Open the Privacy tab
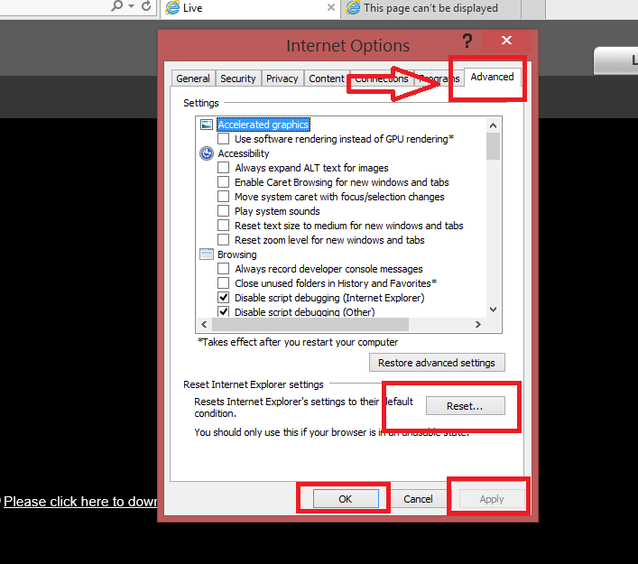 click(282, 79)
